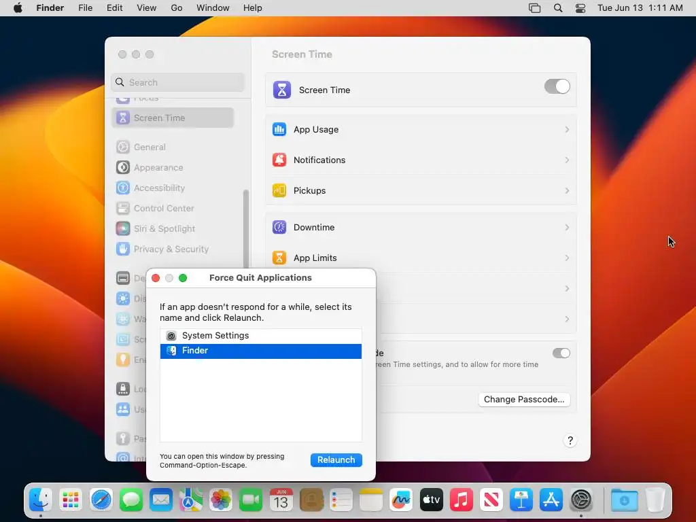696x522 pixels.
Task: Open Downloads folder in the Dock
Action: [x=624, y=500]
